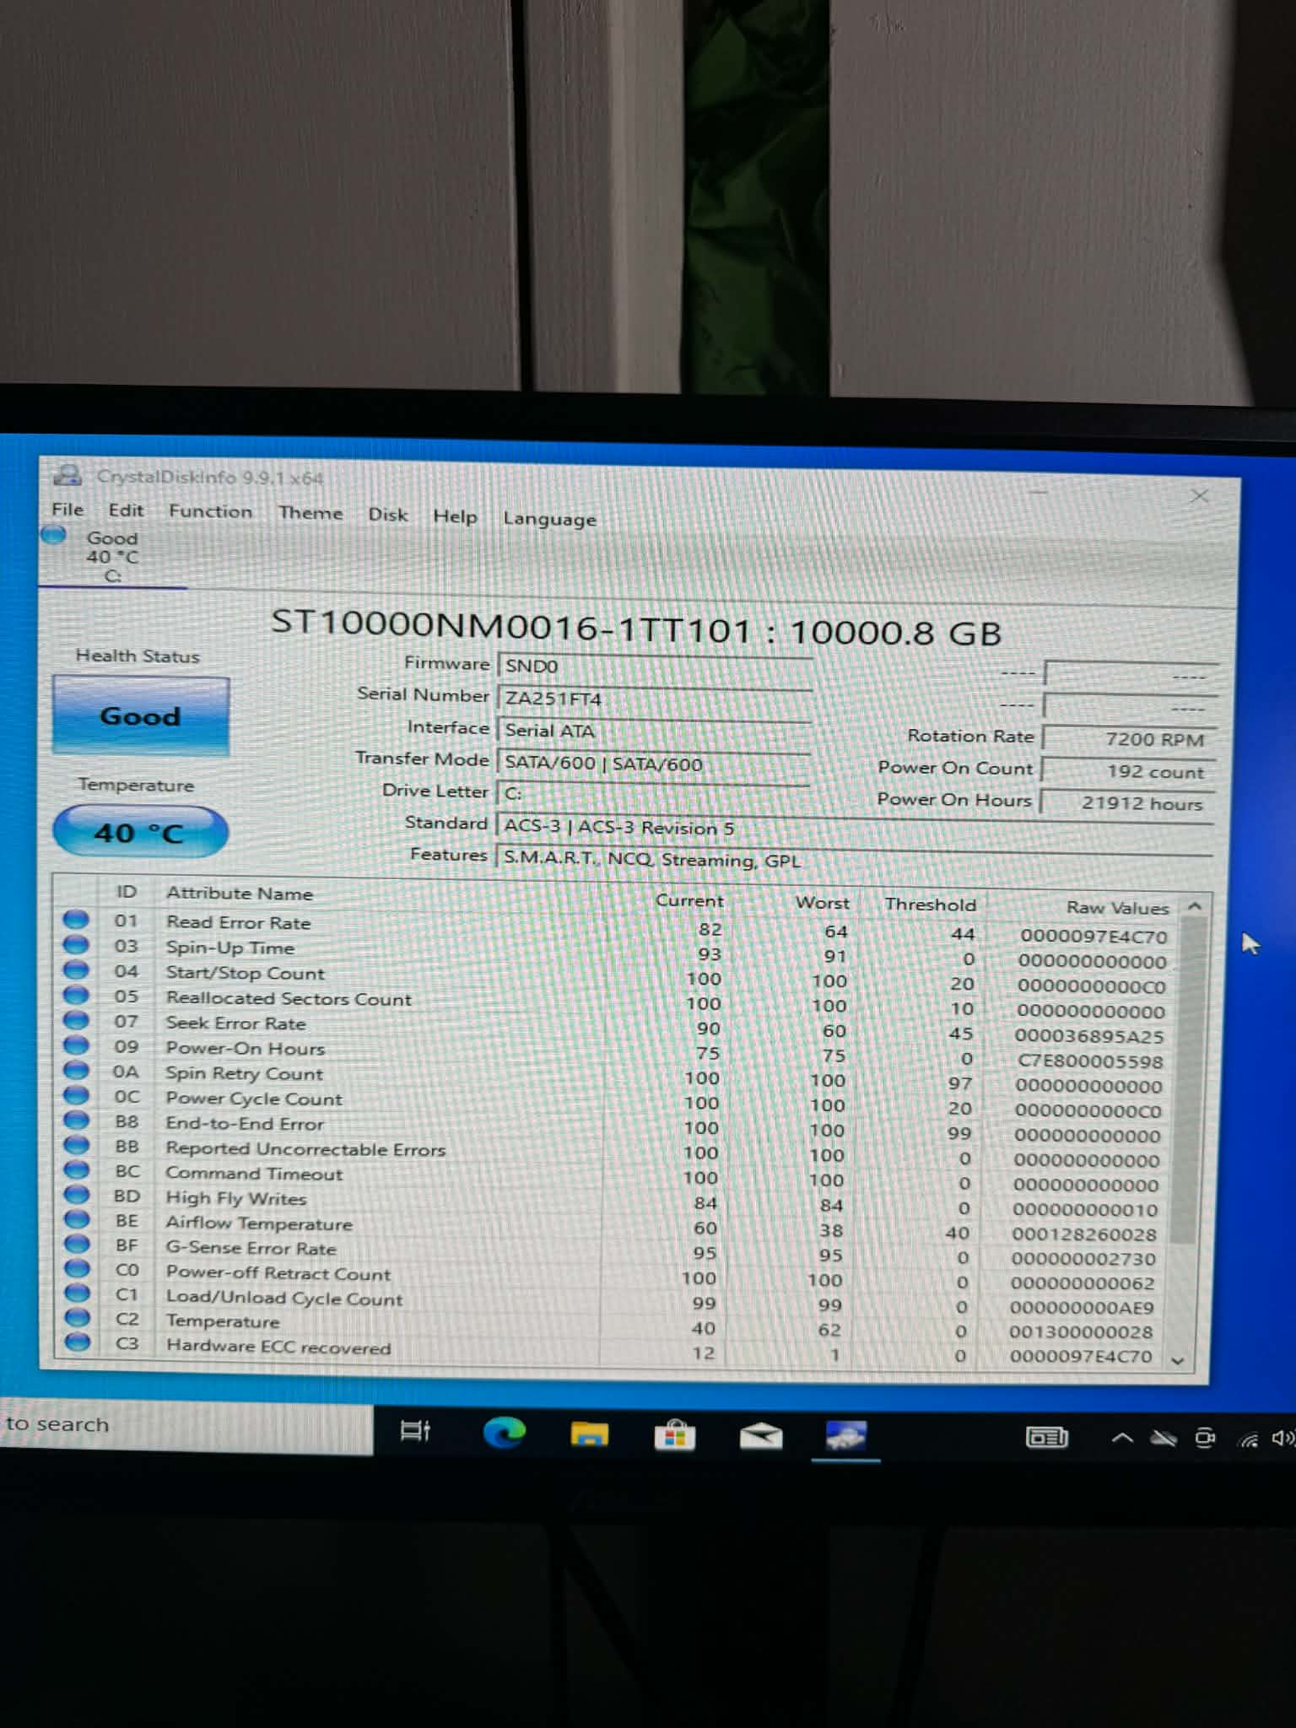Click status icon for Hardware ECC recovered
Viewport: 1296px width, 1728px height.
[77, 1341]
